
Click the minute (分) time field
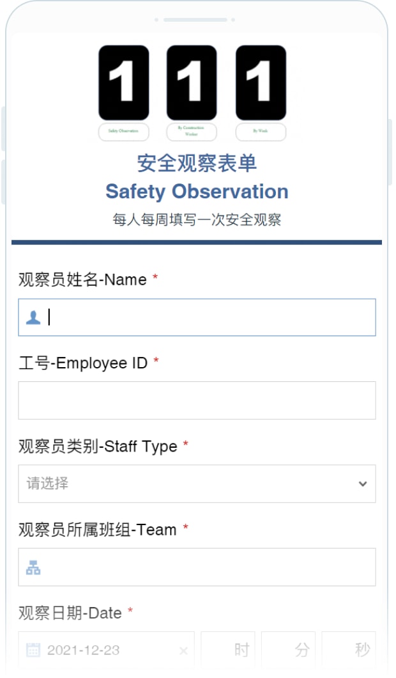tap(288, 650)
